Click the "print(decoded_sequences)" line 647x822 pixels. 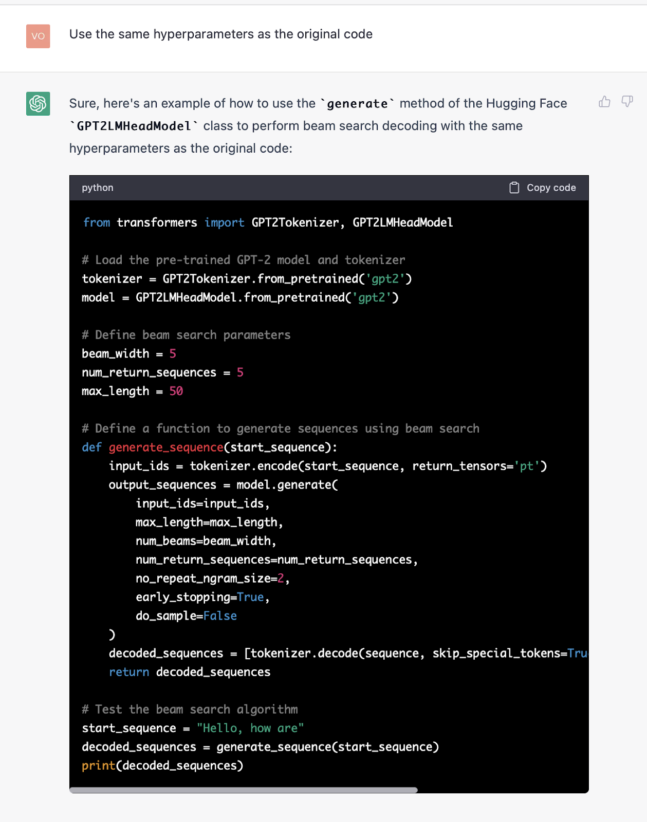[162, 765]
